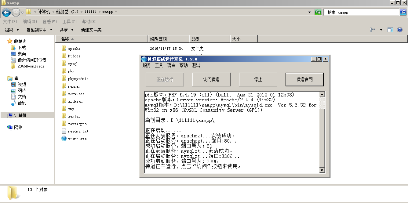Sort by the 名称 column header
Viewport: 408px width, 203px height.
[x=102, y=39]
